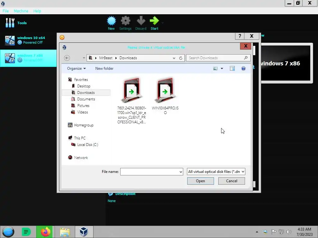
Task: Open the Tools icon in sidebar
Action: 10,23
